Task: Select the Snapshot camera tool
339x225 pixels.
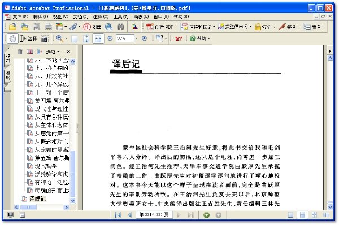Action: pos(44,38)
